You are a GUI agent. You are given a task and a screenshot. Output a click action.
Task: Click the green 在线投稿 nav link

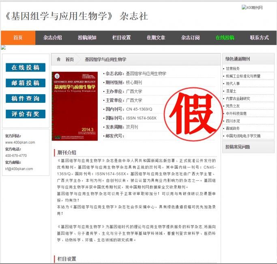[225, 38]
